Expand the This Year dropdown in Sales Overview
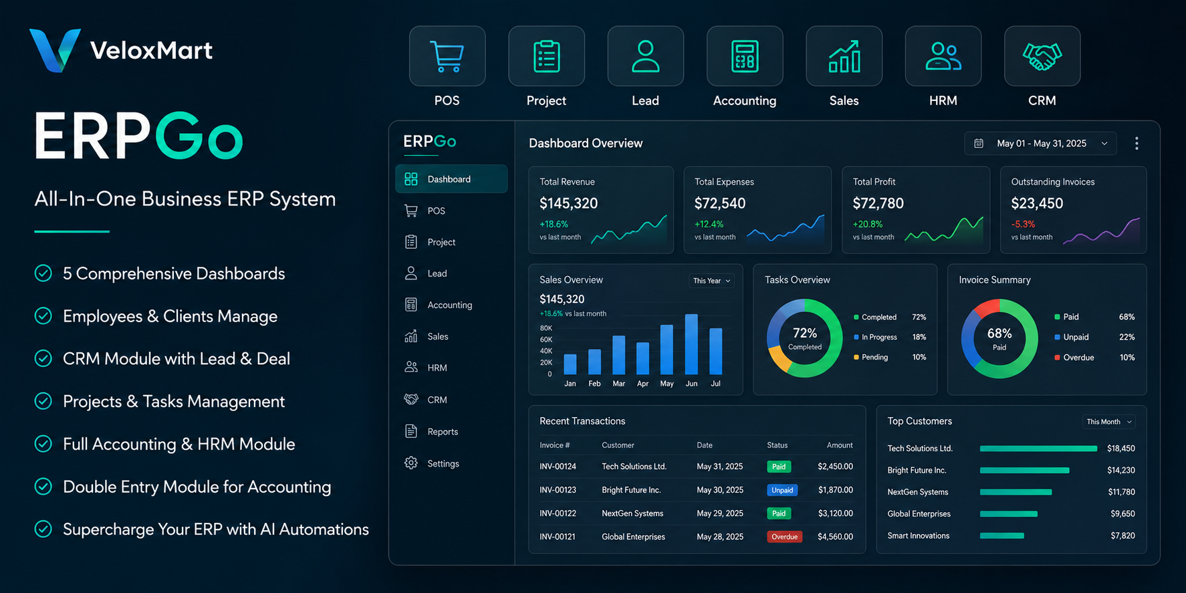This screenshot has width=1186, height=593. point(711,281)
